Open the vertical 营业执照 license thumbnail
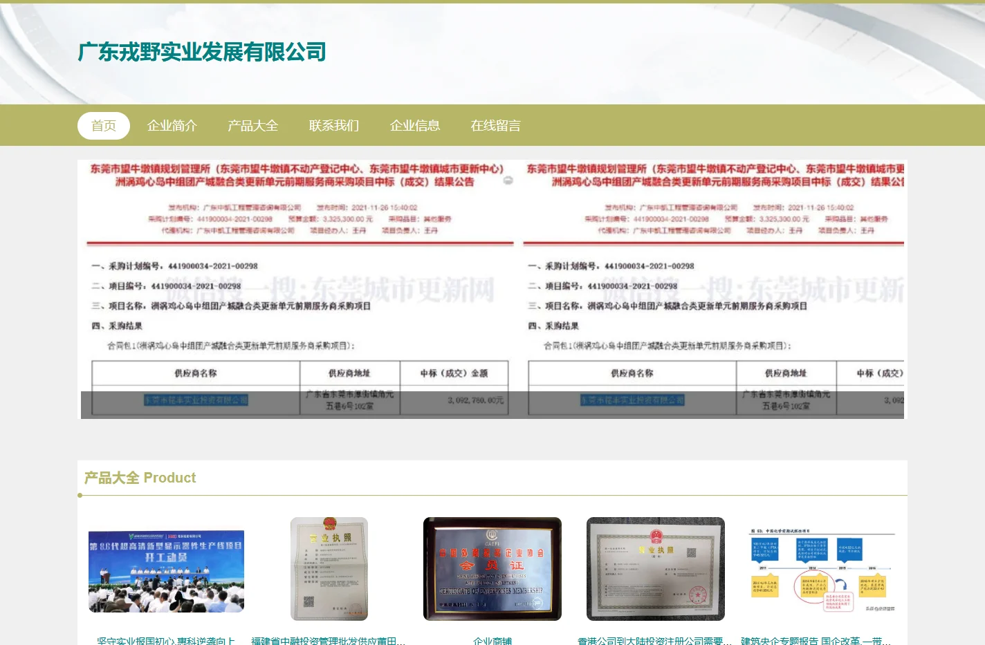985x645 pixels. point(329,568)
